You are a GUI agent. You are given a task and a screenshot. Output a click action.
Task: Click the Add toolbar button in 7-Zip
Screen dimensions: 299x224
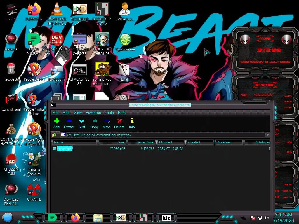(x=56, y=123)
